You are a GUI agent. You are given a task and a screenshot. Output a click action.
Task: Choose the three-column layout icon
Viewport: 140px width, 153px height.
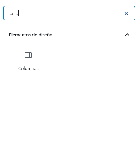(28, 55)
